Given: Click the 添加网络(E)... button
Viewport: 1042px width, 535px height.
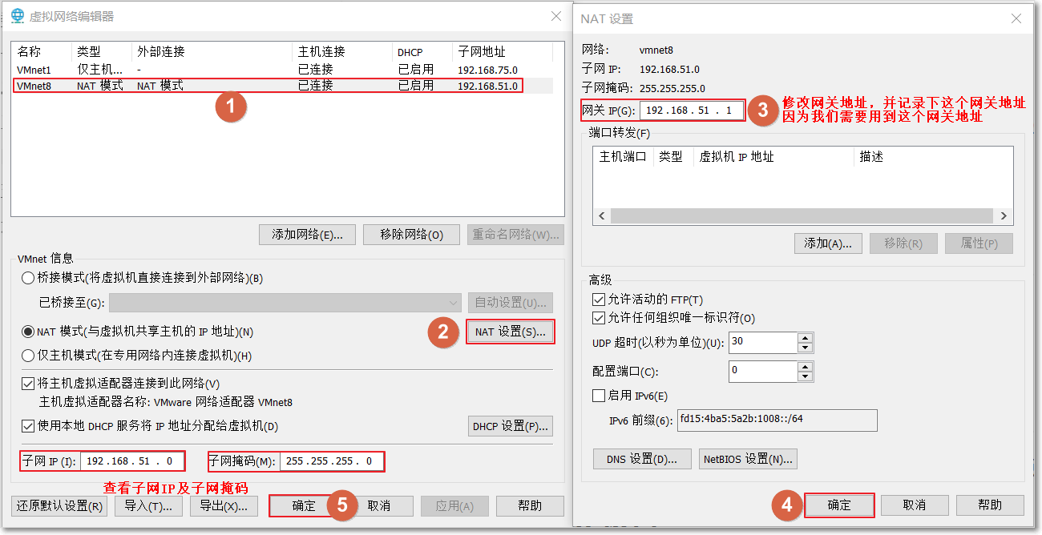Looking at the screenshot, I should [x=308, y=235].
